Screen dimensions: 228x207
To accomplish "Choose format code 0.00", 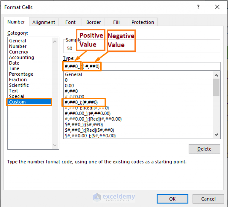I will pyautogui.click(x=69, y=86).
